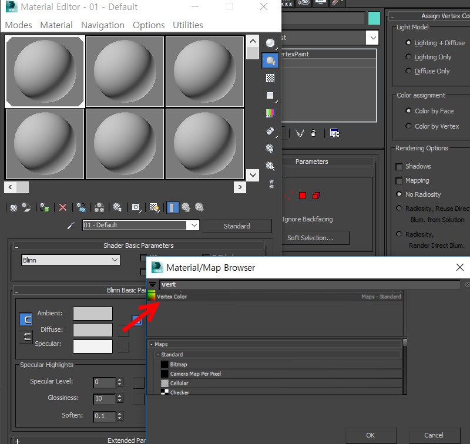Open the modifier list dropdown arrow

[372, 38]
